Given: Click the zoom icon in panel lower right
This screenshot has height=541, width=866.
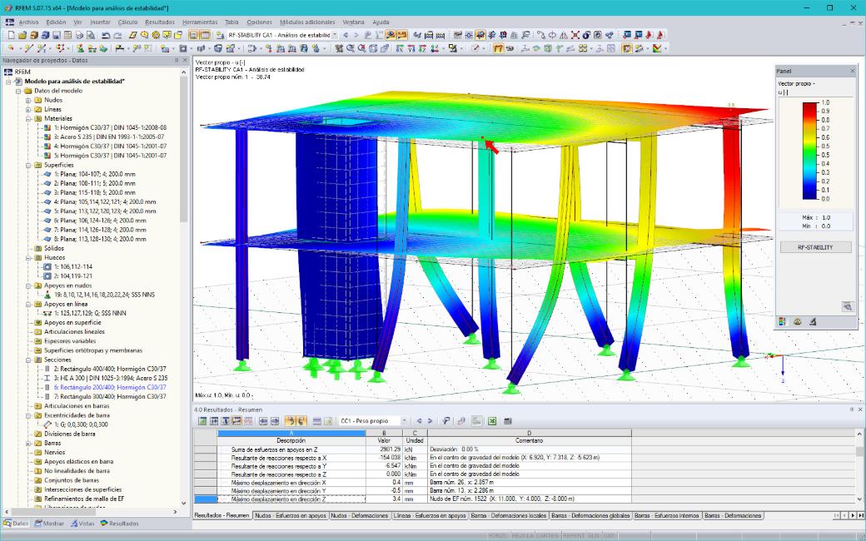Looking at the screenshot, I should 847,307.
